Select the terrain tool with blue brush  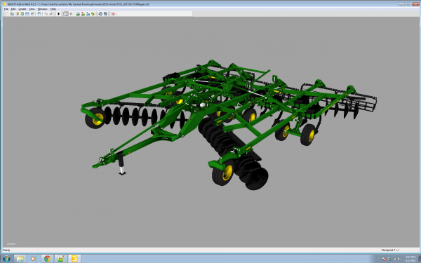[88, 14]
